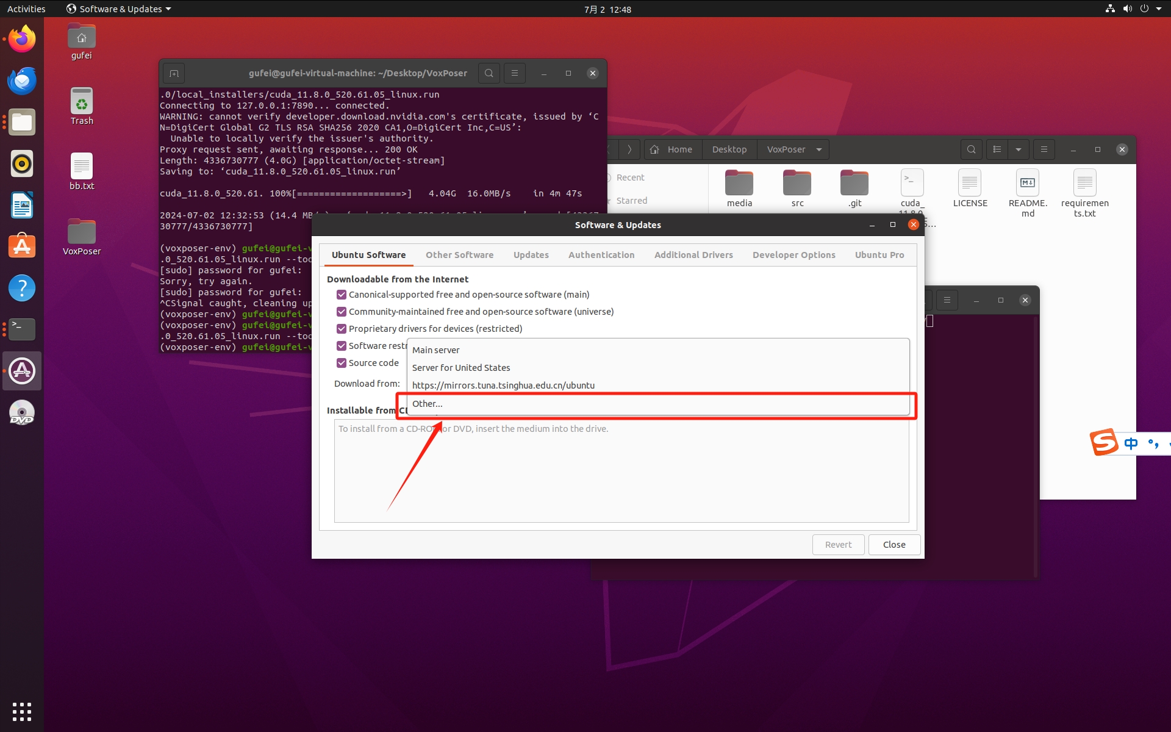This screenshot has width=1171, height=732.
Task: Launch LibreOffice Writer from the dock
Action: 22,205
